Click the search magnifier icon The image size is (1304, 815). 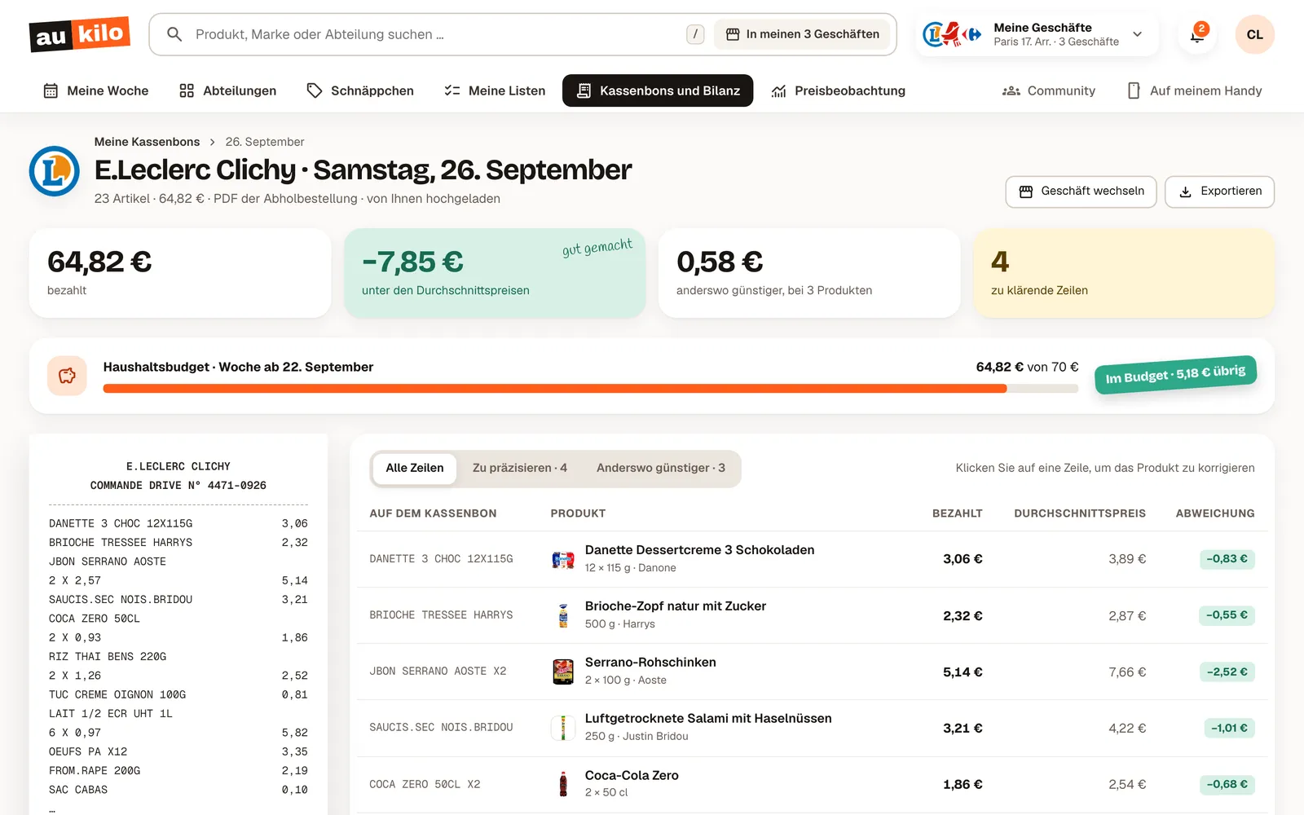(174, 34)
